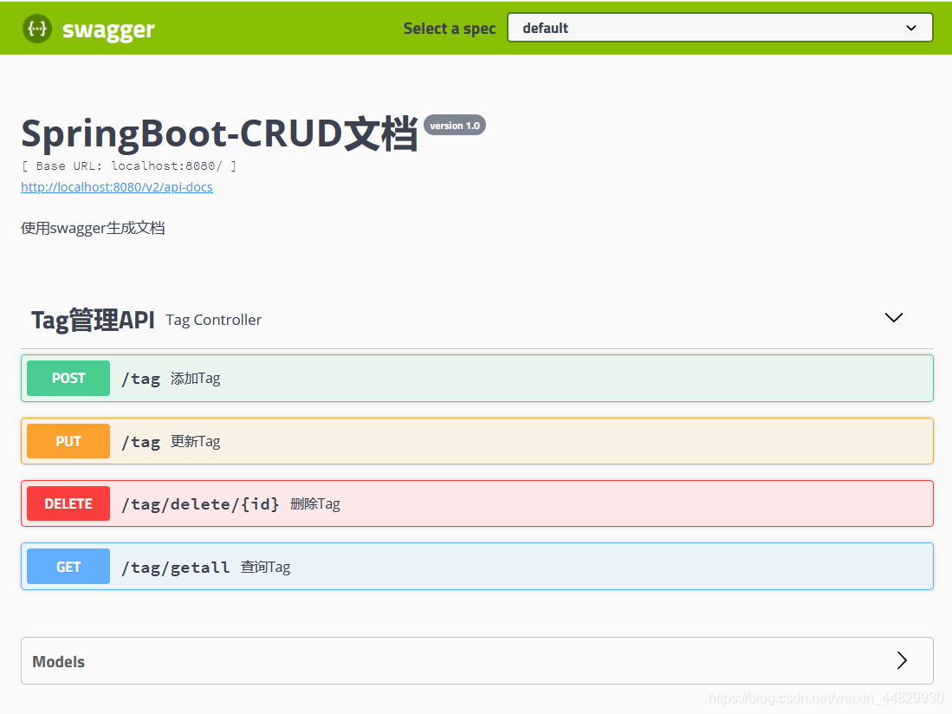Viewport: 952px width, 714px height.
Task: Click the /tag/delete/{id} path
Action: coord(200,504)
